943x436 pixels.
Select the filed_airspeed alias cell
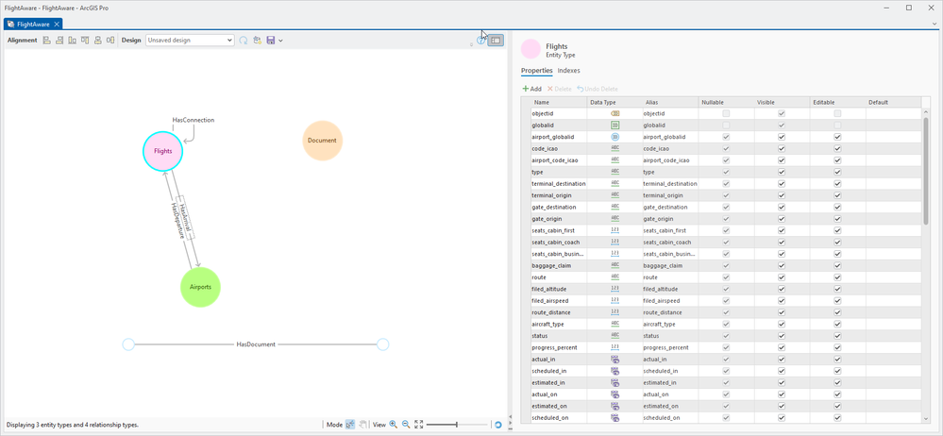(669, 301)
